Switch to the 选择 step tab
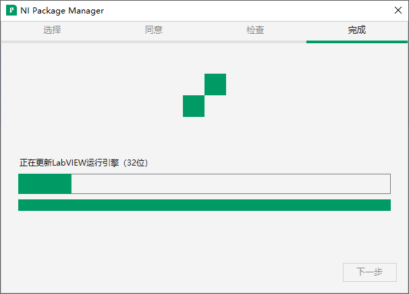This screenshot has height=294, width=409. [52, 30]
